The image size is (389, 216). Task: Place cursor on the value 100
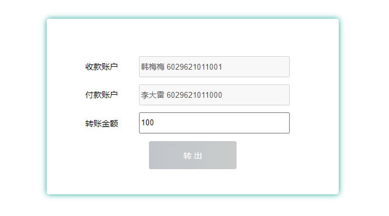tap(148, 122)
